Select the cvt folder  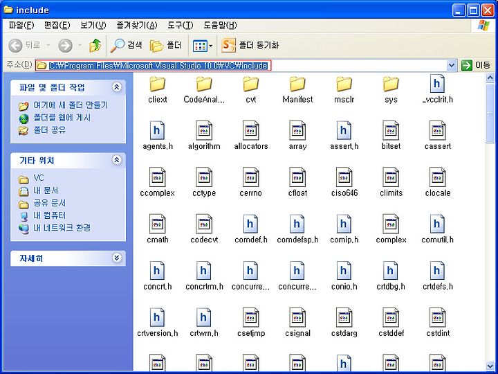click(251, 90)
